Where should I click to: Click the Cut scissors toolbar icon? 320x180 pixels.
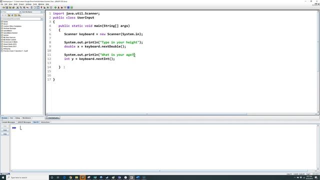[x=17, y=7]
